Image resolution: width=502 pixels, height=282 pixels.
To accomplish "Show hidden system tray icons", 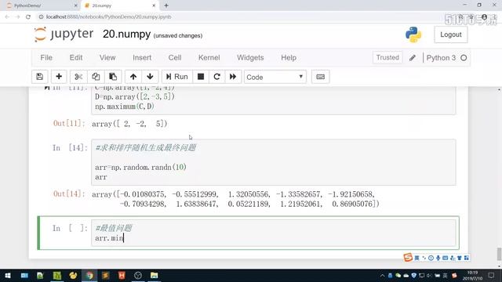I will [382, 276].
